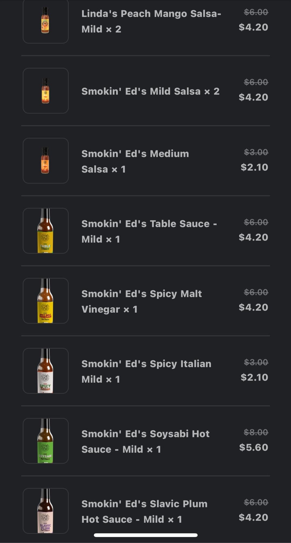Tap Smokin' Ed's Spicy Malt Vinegar name

point(141,301)
